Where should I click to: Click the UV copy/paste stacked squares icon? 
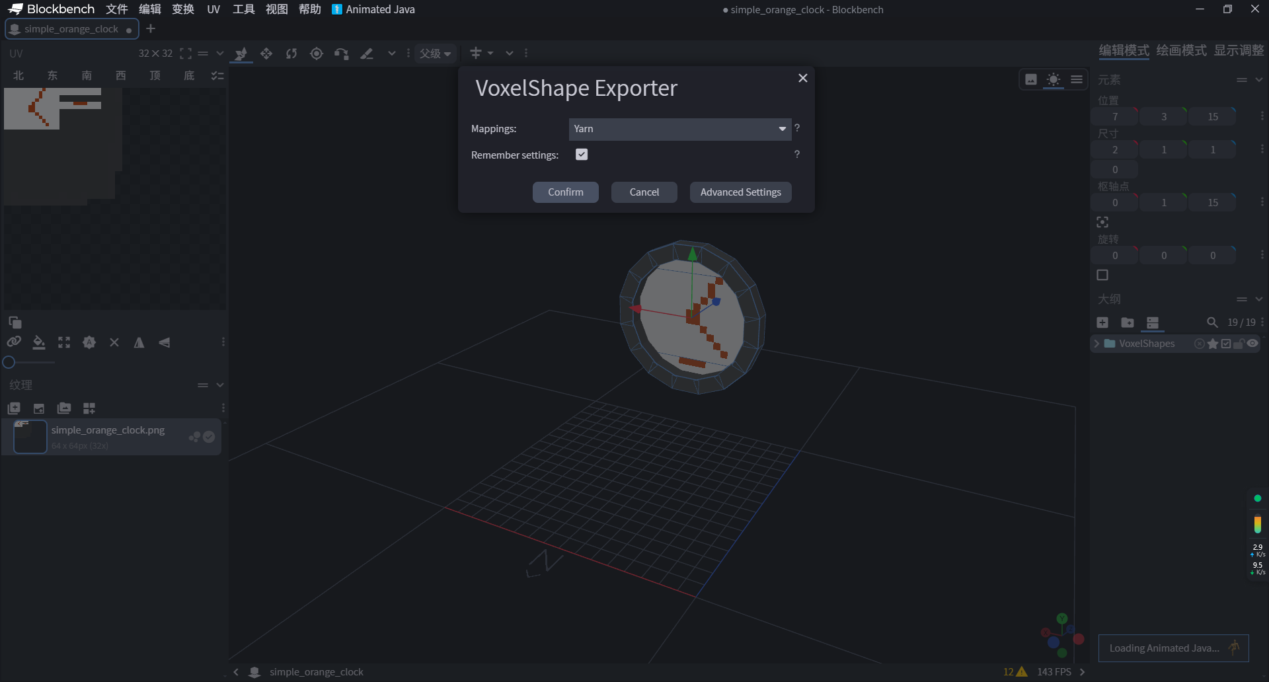tap(15, 322)
